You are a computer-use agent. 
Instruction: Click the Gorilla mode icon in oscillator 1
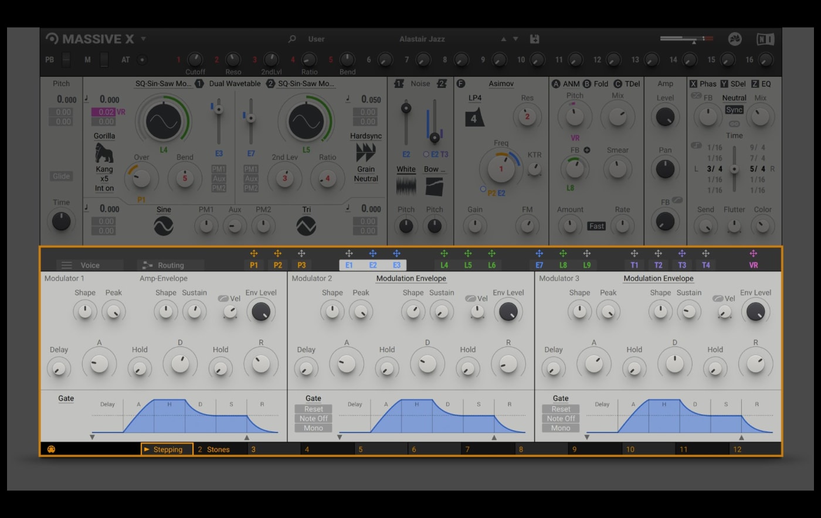coord(104,154)
